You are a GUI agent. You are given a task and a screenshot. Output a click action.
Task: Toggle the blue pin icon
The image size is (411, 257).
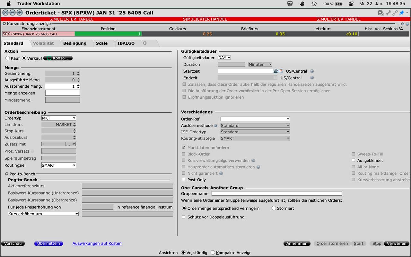401,13
